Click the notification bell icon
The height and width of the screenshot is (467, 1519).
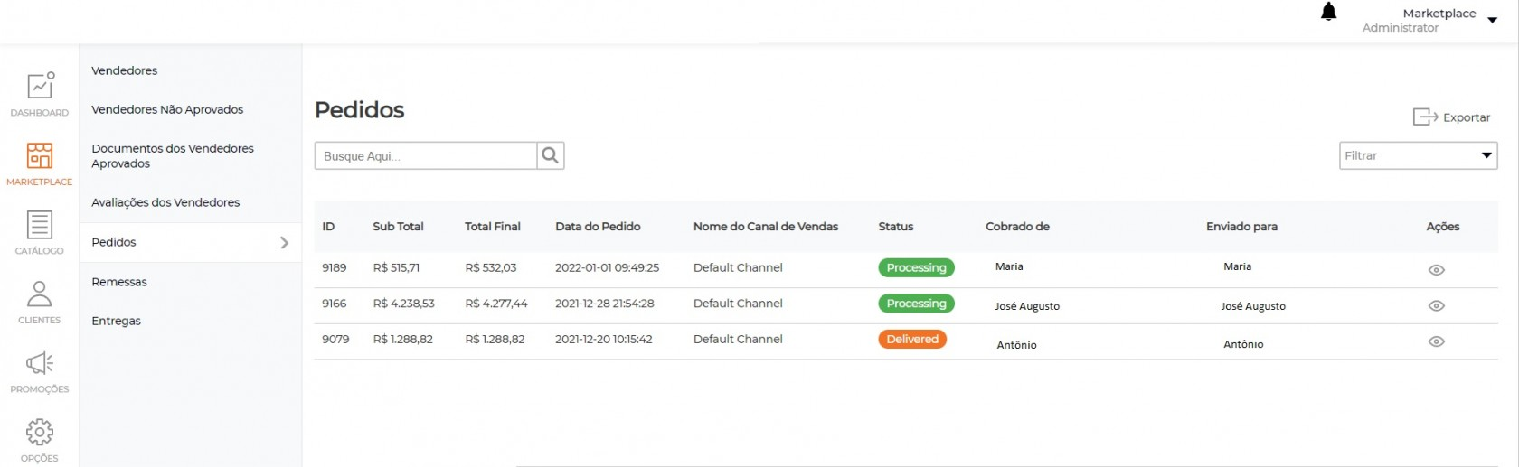click(x=1328, y=13)
